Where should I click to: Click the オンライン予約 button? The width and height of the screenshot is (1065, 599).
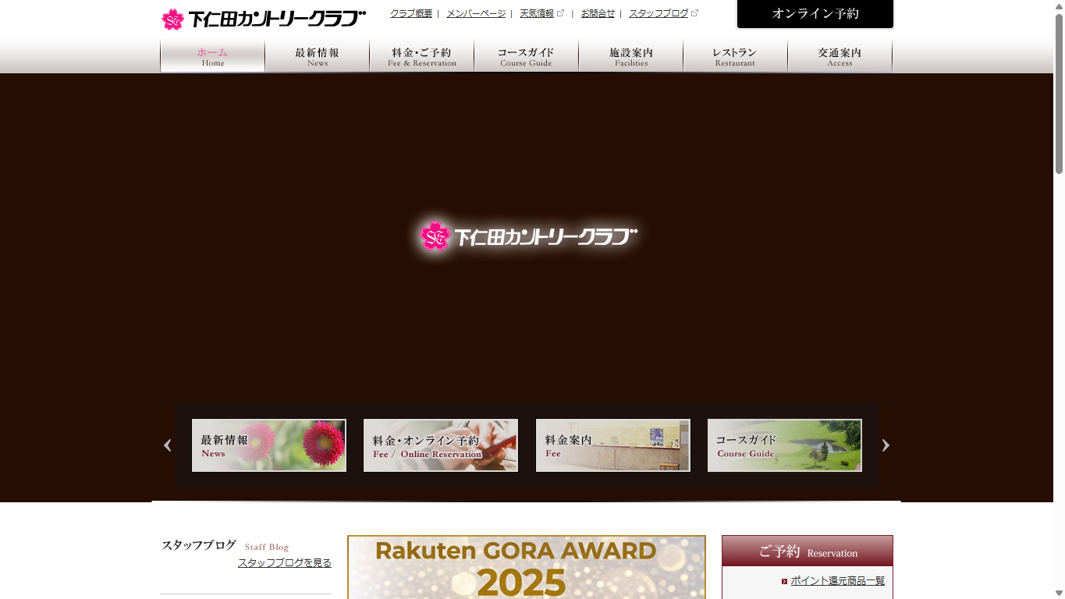[815, 14]
